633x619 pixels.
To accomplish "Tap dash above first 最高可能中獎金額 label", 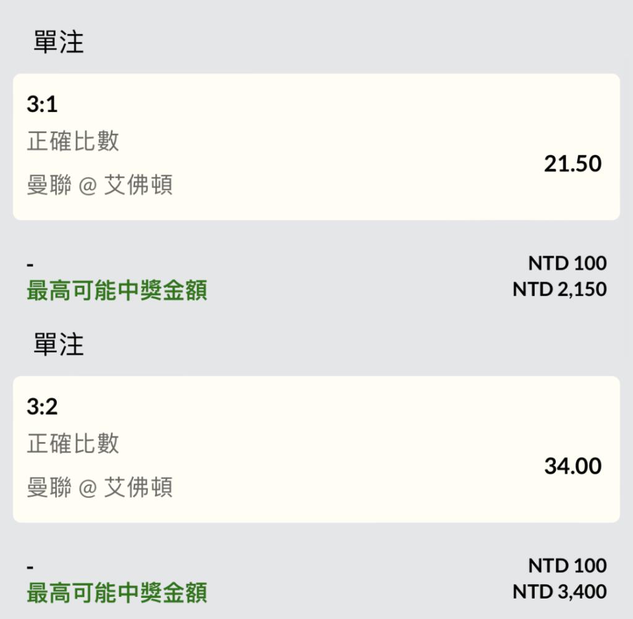I will (30, 266).
